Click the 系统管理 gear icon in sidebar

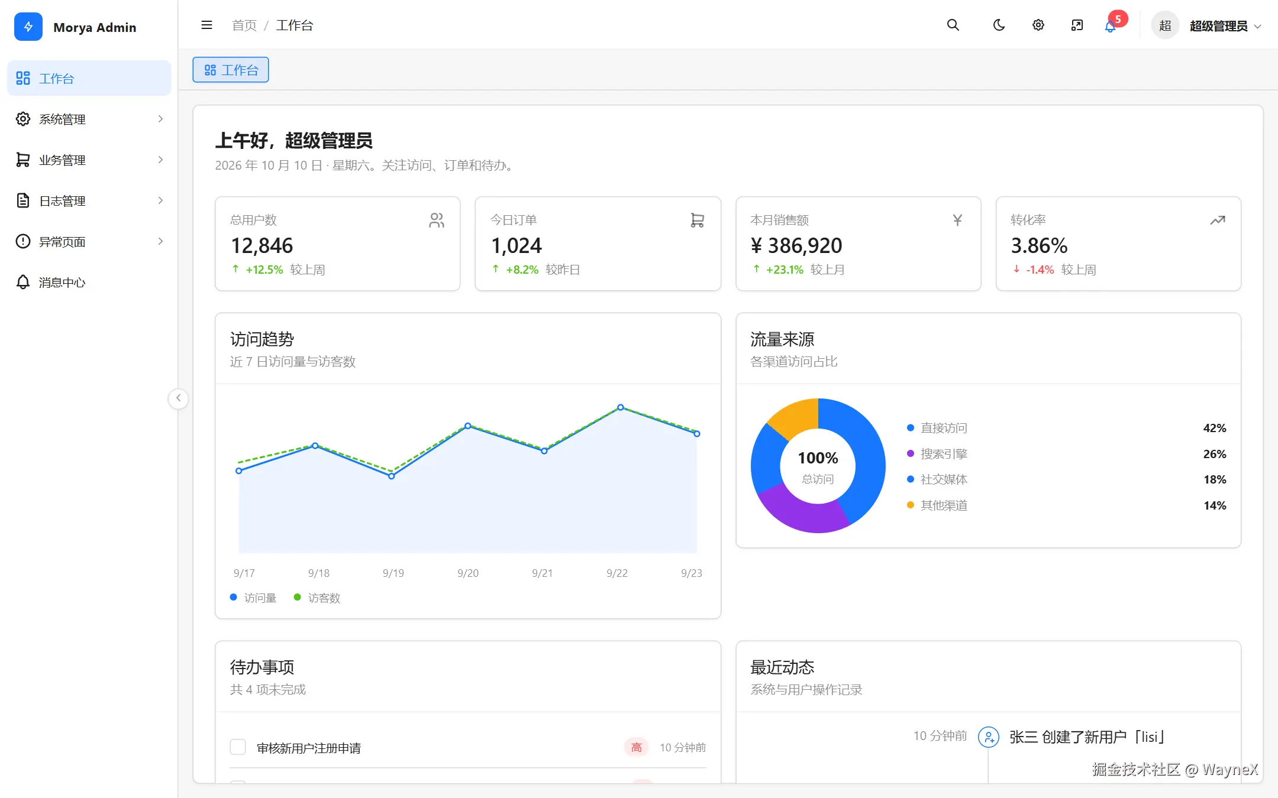[23, 119]
